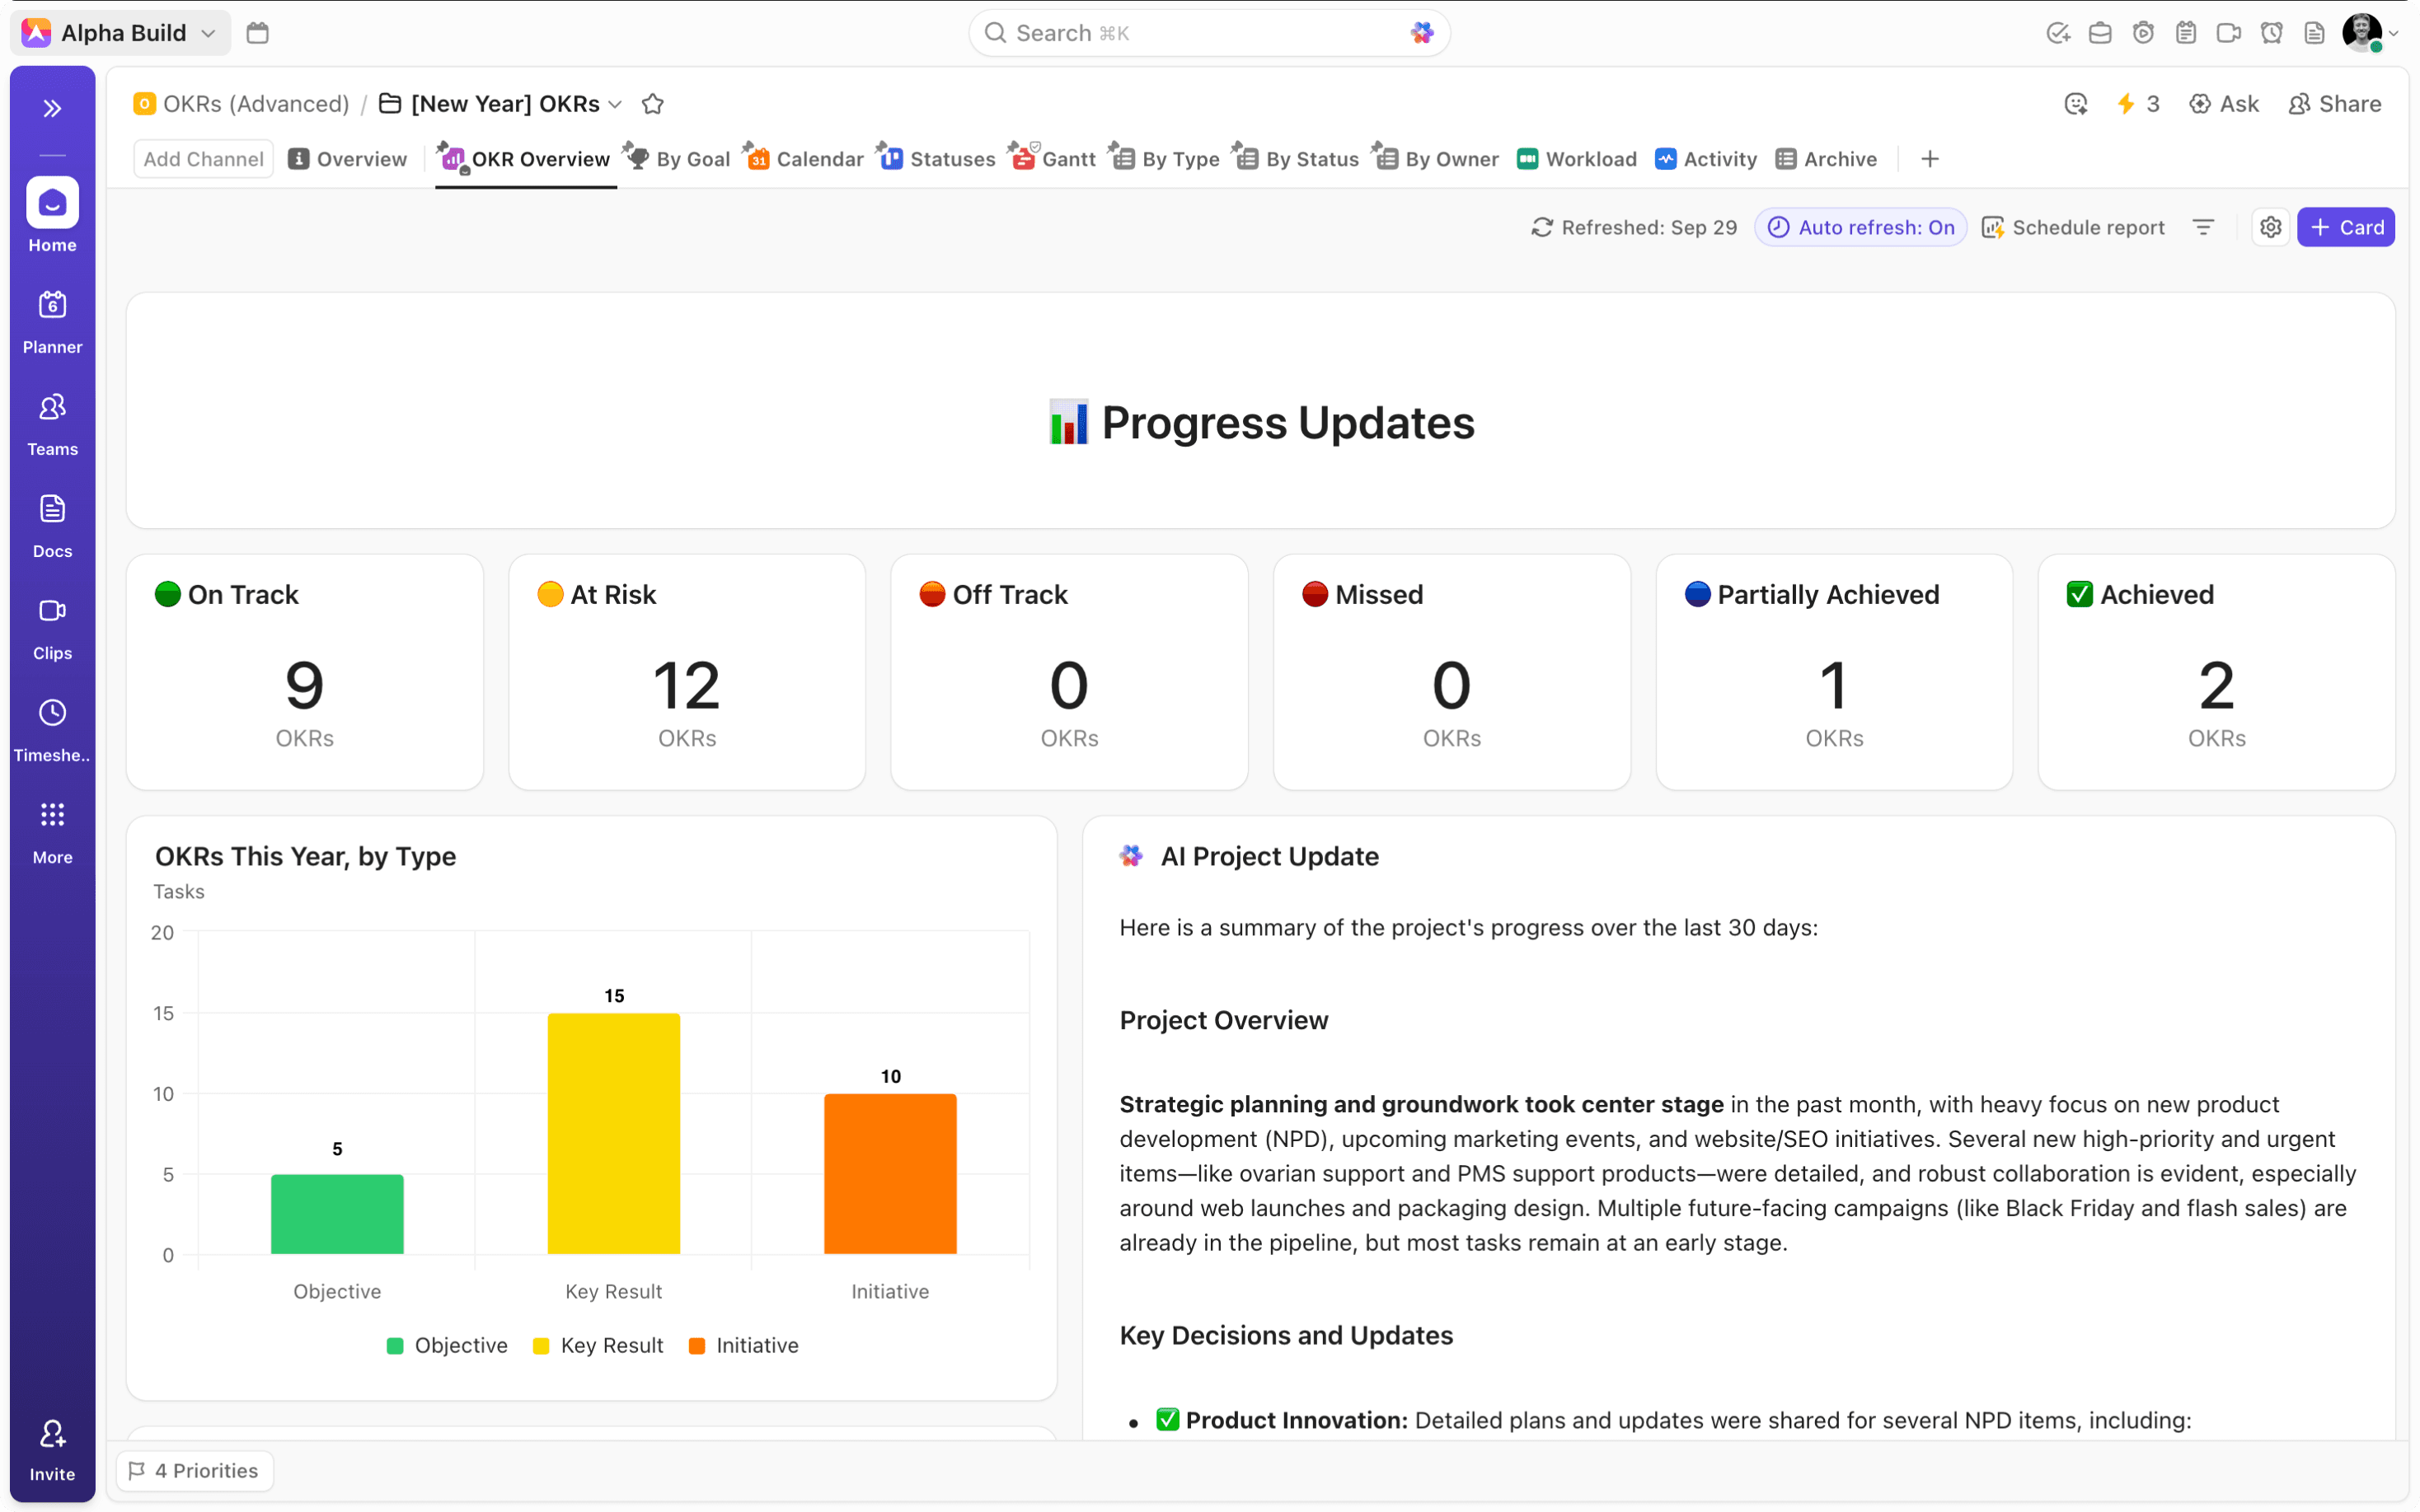Open the calendar icon beside workspace name
2420x1512 pixels.
click(x=257, y=33)
